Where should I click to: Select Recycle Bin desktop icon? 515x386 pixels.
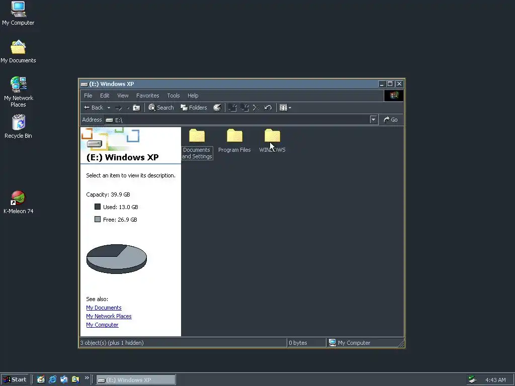tap(19, 126)
